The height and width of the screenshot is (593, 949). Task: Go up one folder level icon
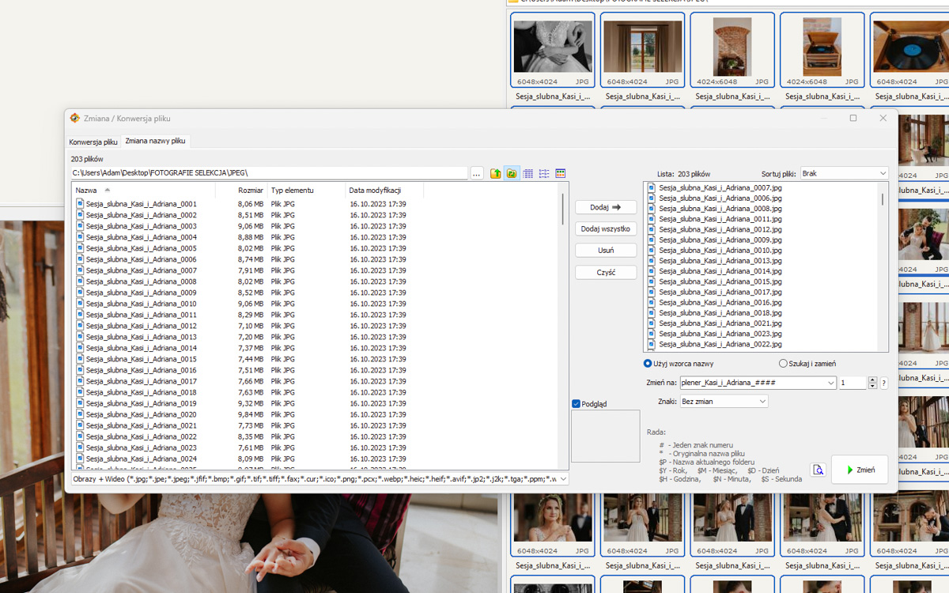[496, 174]
